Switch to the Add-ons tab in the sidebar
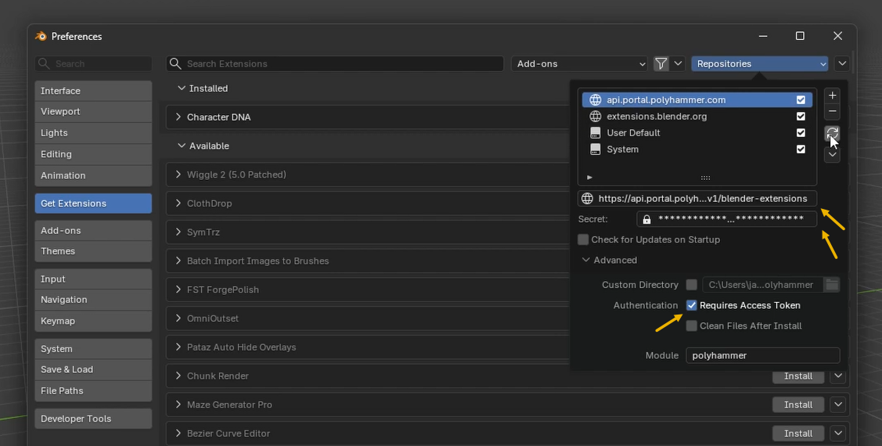Viewport: 882px width, 446px height. 93,231
